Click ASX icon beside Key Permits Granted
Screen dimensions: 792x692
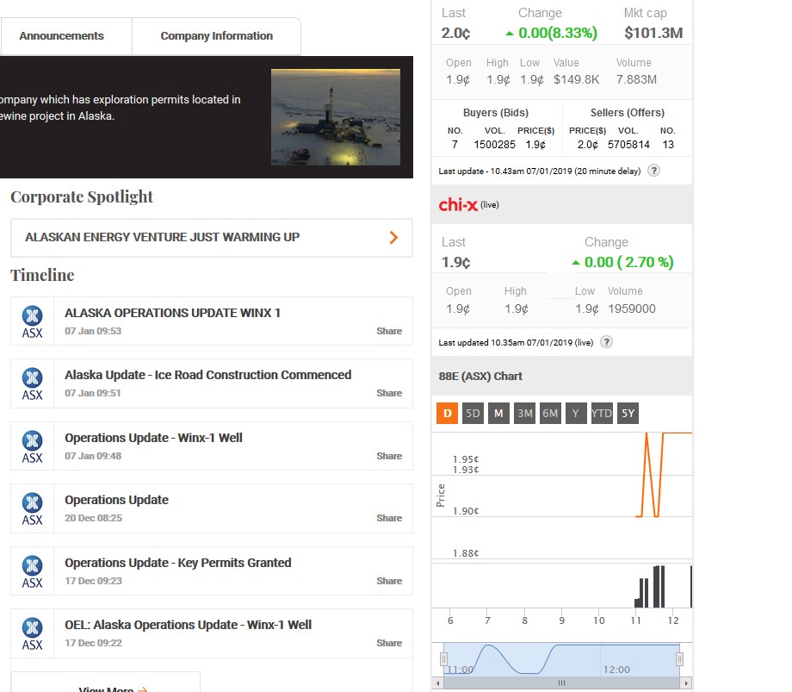(x=33, y=571)
